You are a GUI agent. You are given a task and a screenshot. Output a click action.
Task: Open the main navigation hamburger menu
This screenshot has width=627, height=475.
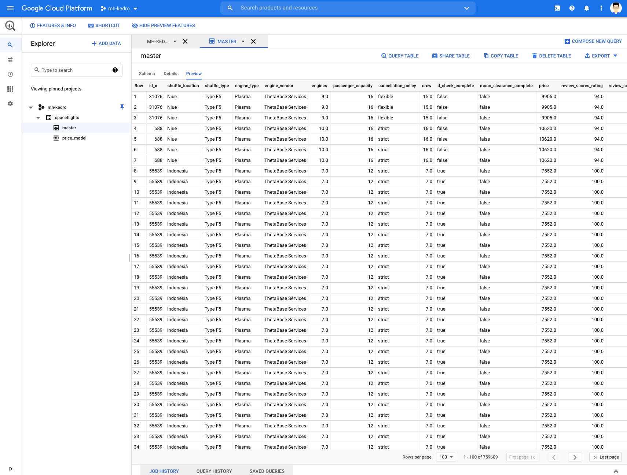(10, 8)
